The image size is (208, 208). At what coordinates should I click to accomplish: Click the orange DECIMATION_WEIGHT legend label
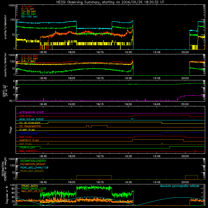coord(33,164)
